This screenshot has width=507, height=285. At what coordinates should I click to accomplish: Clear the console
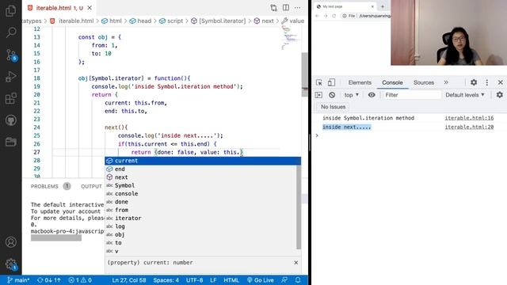pos(332,95)
